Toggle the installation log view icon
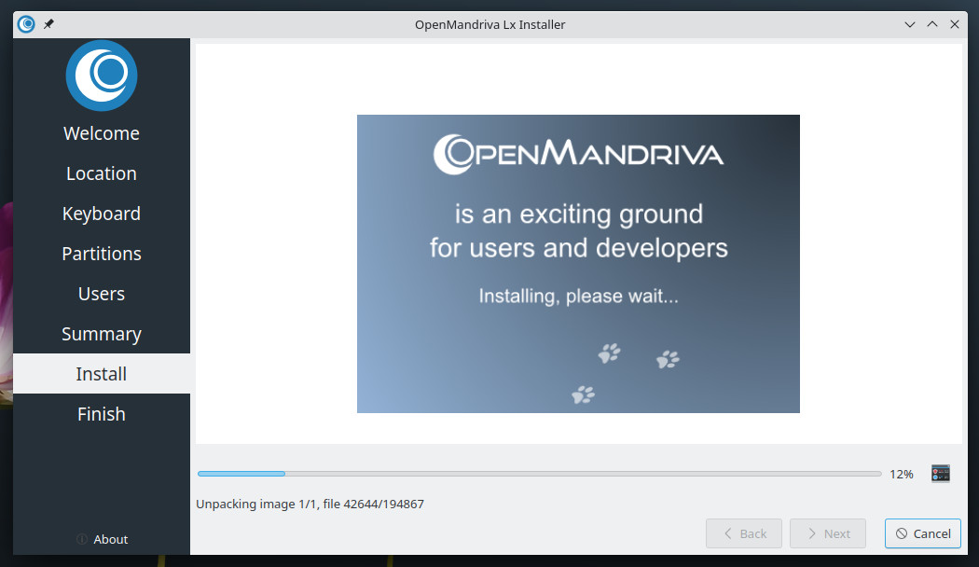Screen dimensions: 979x567 click(x=940, y=474)
